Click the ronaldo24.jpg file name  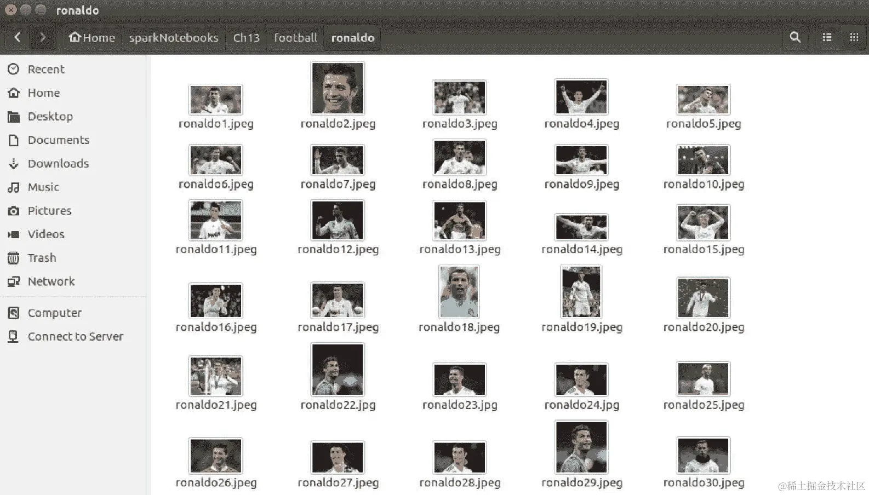point(581,405)
